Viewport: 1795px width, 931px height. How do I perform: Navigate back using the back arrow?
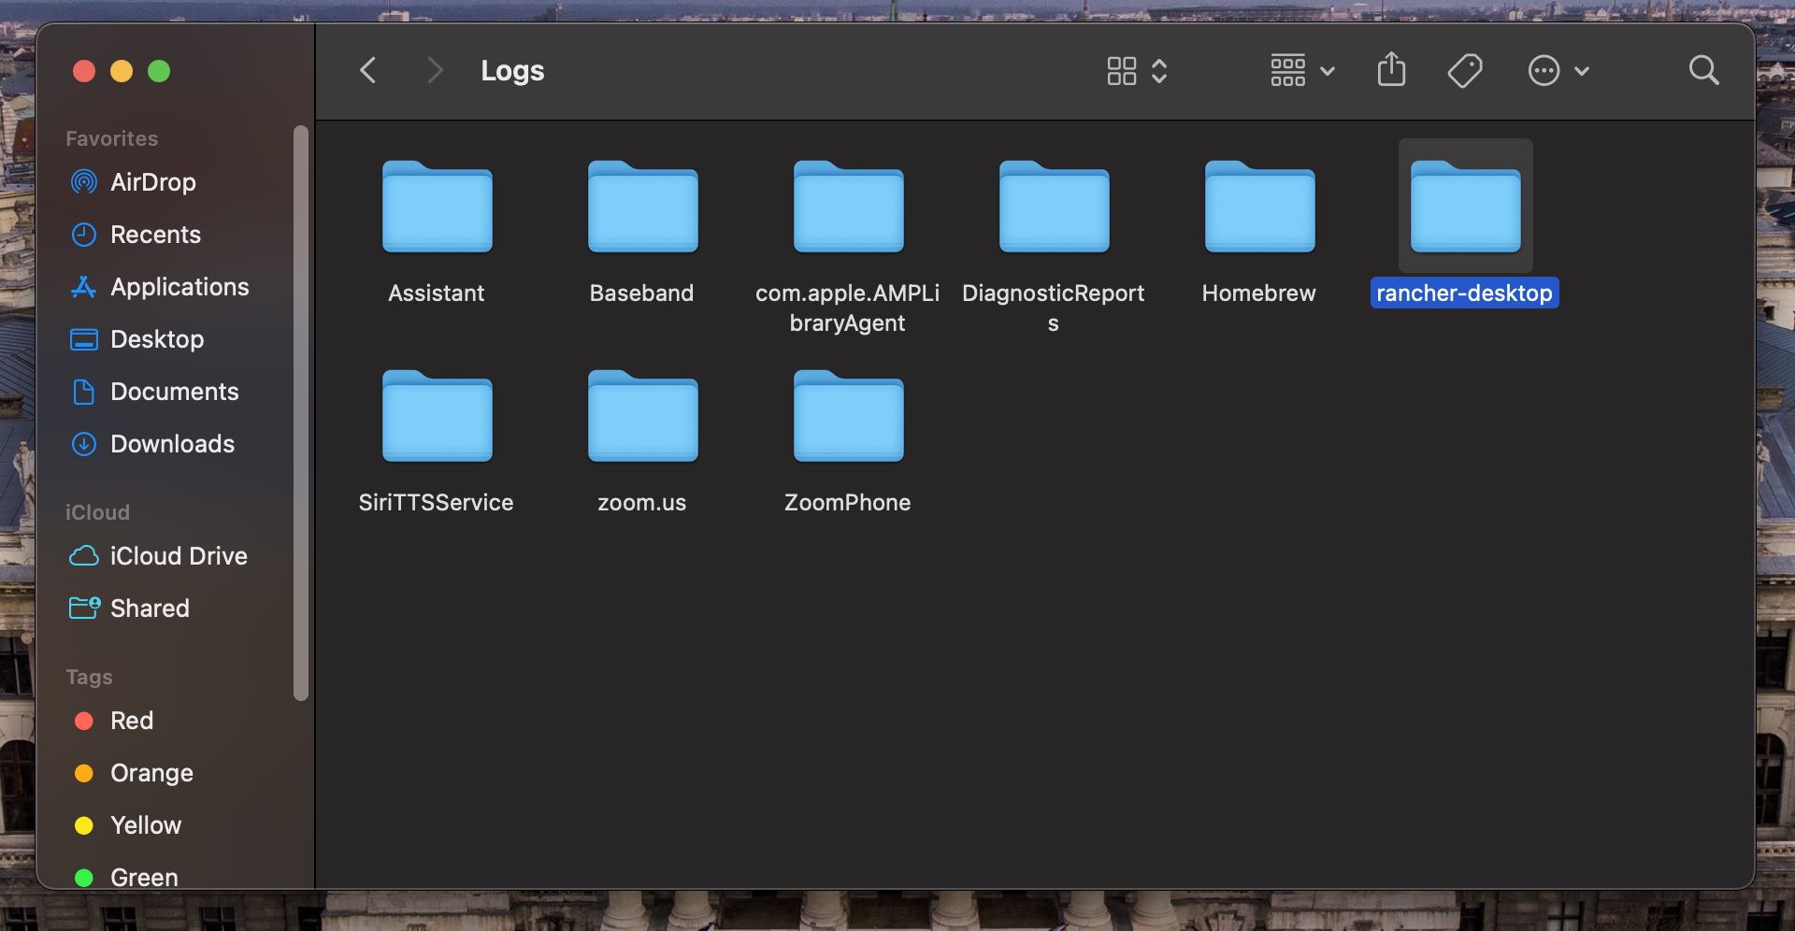(367, 70)
